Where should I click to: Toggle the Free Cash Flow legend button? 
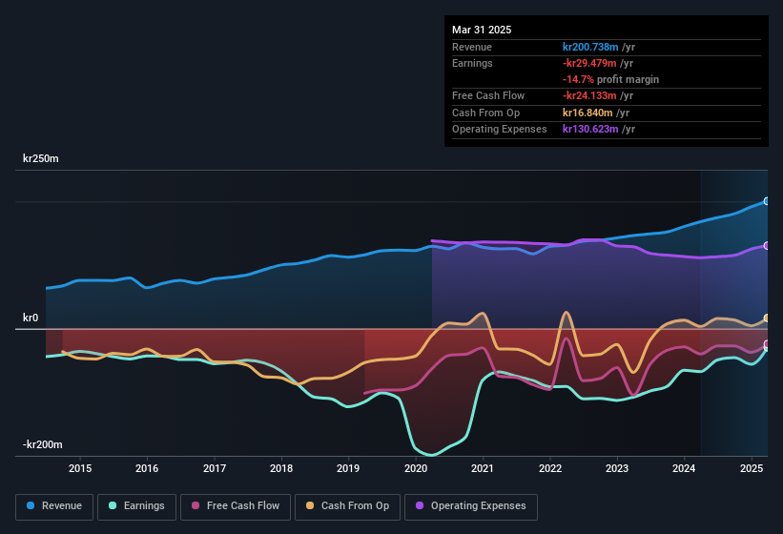tap(236, 506)
